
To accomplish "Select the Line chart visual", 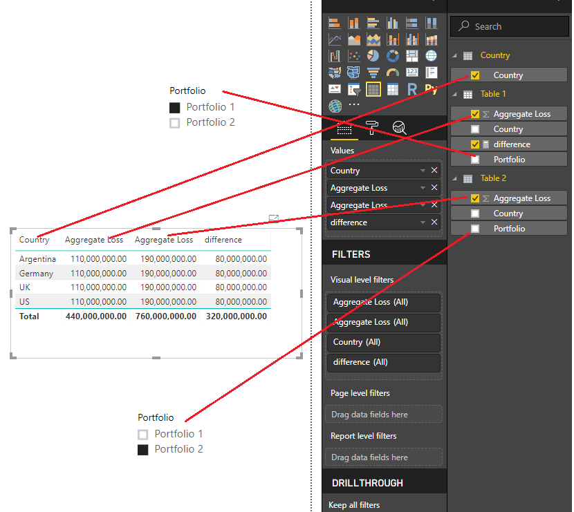I will point(334,39).
